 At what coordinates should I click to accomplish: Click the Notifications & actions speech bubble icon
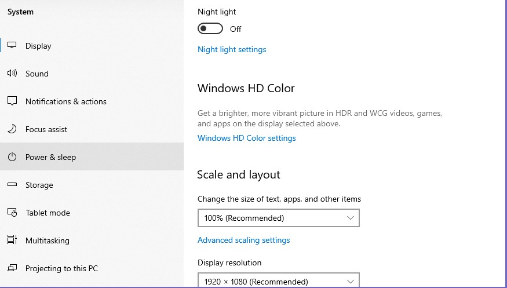(x=12, y=101)
